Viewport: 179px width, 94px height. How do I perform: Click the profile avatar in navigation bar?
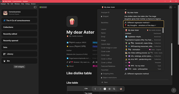point(121,89)
